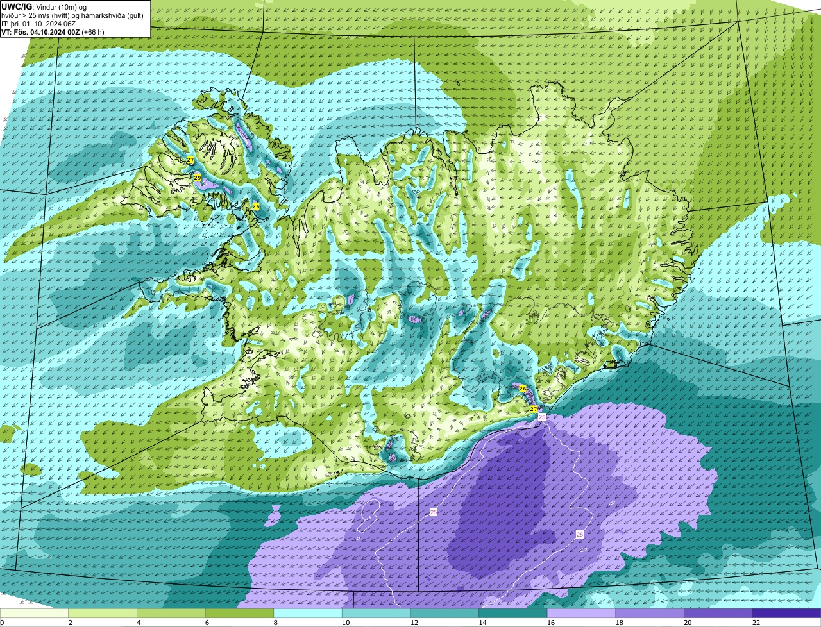Select the 6–8 olive green scale swatch
Image resolution: width=821 pixels, height=627 pixels.
pyautogui.click(x=239, y=613)
